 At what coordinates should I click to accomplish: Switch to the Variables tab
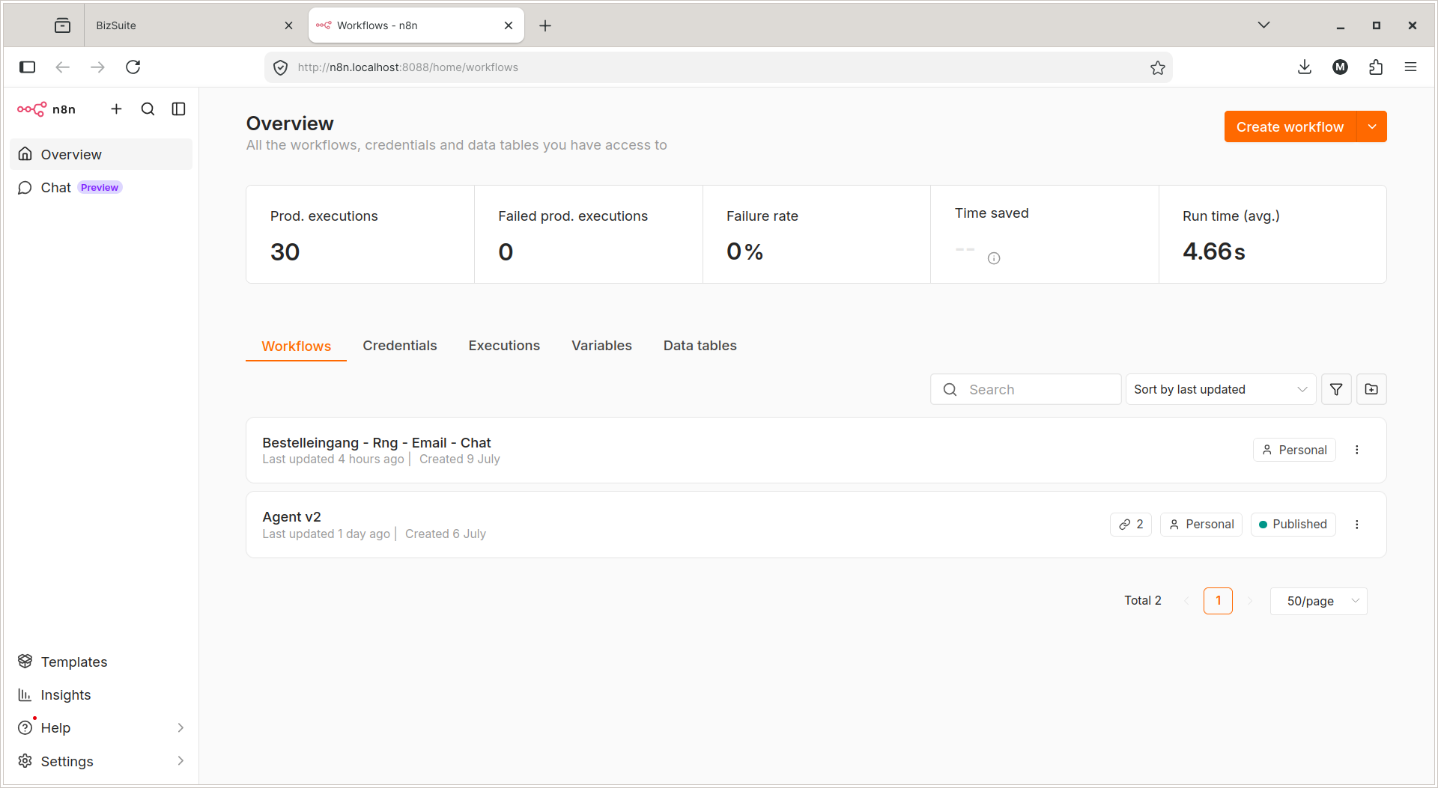tap(601, 346)
